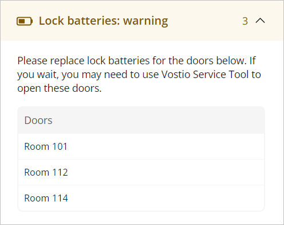Click the number 101 in the doors list
284x225 pixels.
coord(60,146)
